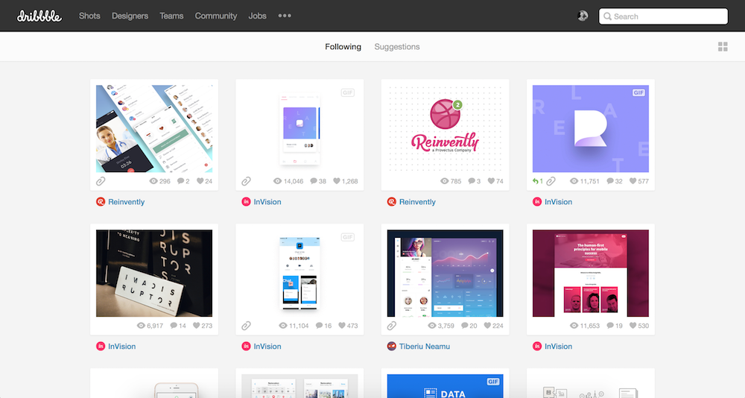Focus the Search field
Screen dimensions: 745x398
click(663, 16)
